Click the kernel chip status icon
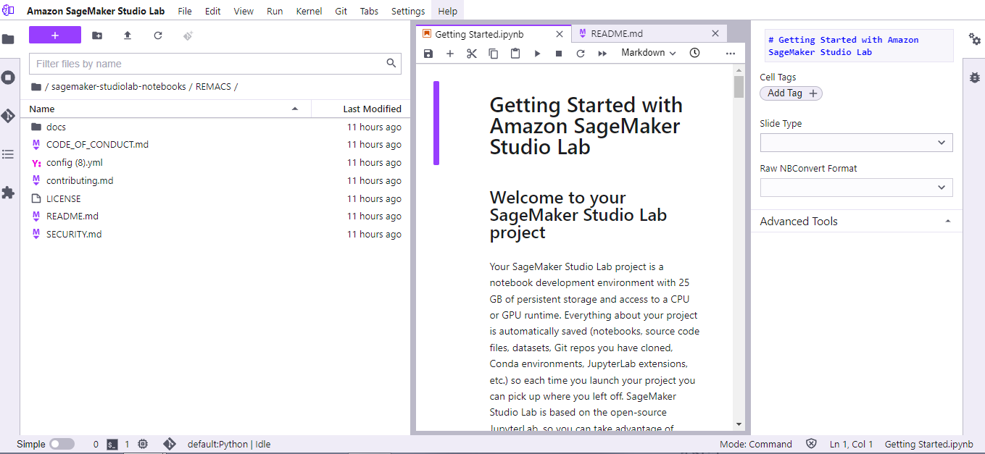This screenshot has height=454, width=985. [143, 444]
